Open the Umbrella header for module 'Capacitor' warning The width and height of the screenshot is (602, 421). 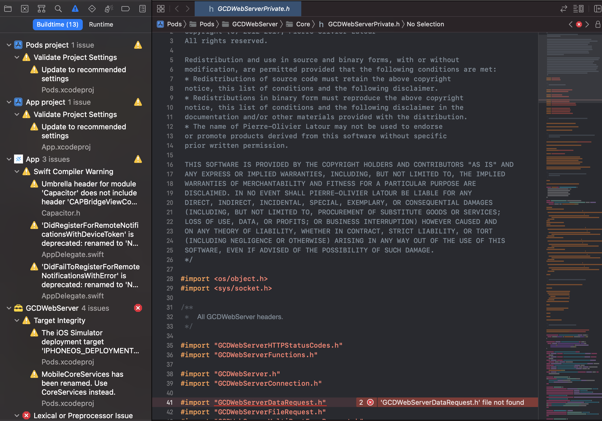(89, 193)
